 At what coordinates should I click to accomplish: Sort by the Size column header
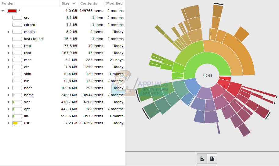click(69, 3)
